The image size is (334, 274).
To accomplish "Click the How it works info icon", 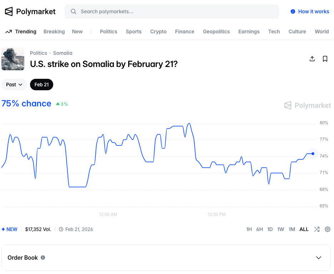I will [x=293, y=11].
